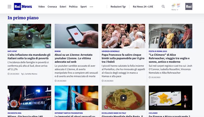Select Cronaca in navigation bar
This screenshot has width=204, height=117.
pos(52,7)
